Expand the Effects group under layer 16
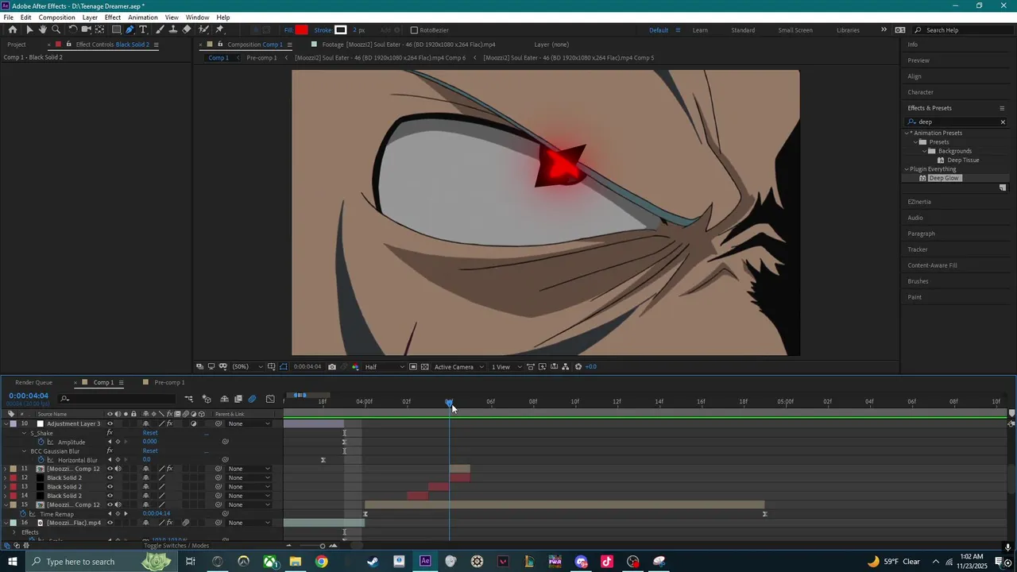The width and height of the screenshot is (1017, 572). point(14,532)
